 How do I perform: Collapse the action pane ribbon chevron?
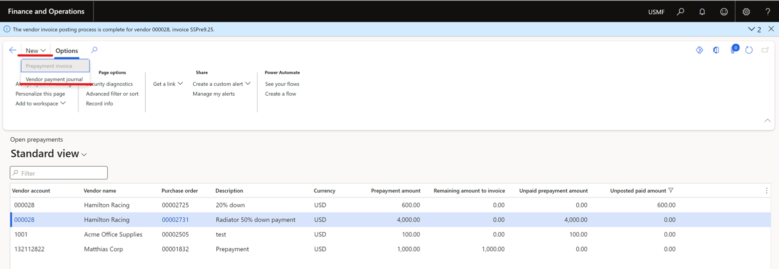click(768, 121)
